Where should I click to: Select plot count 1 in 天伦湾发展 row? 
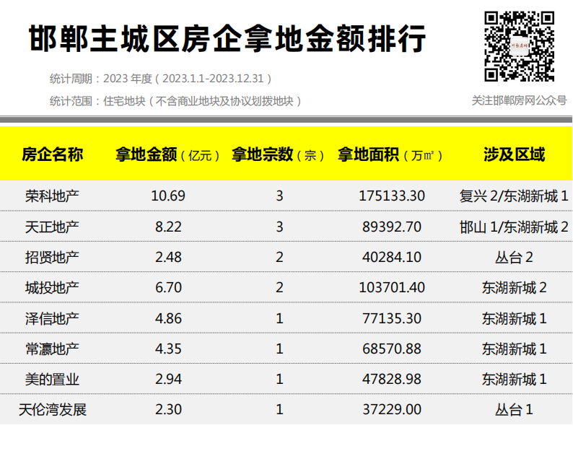[x=279, y=410]
